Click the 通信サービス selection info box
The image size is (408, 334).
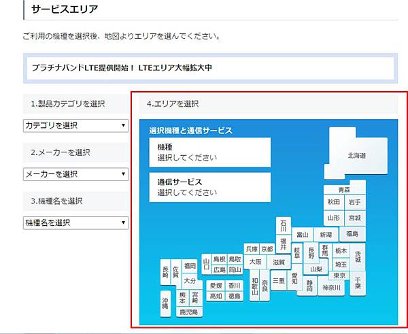(x=210, y=187)
